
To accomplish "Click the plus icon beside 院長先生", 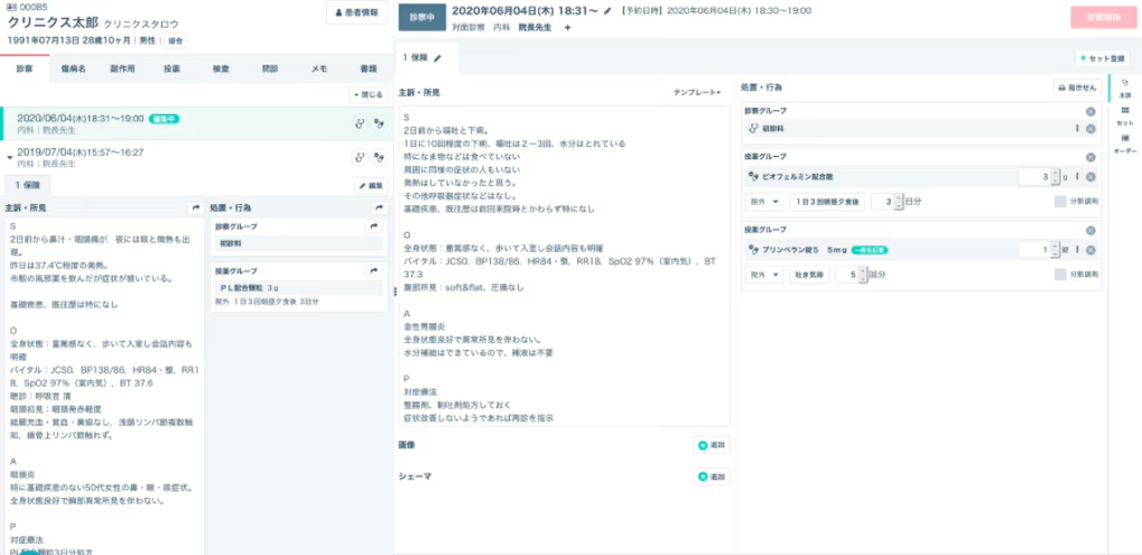I will point(567,27).
